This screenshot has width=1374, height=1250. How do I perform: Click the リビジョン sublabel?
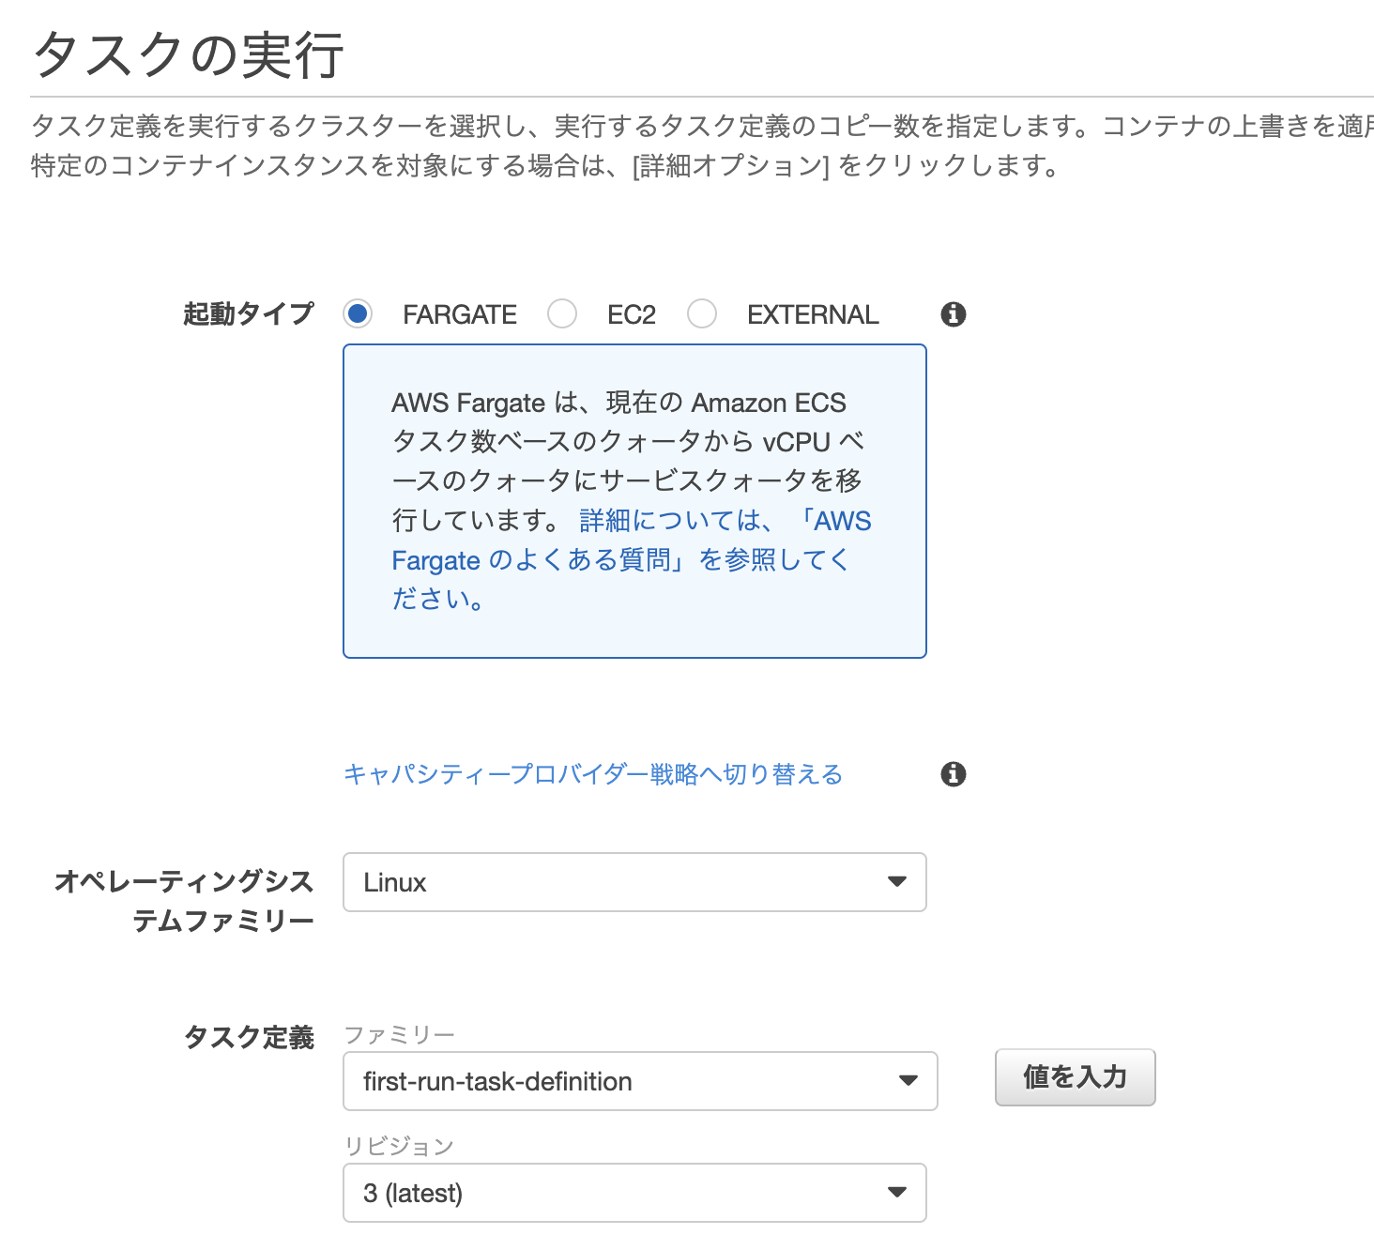399,1146
